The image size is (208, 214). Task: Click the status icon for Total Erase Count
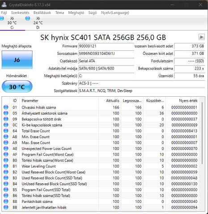(x=6, y=131)
